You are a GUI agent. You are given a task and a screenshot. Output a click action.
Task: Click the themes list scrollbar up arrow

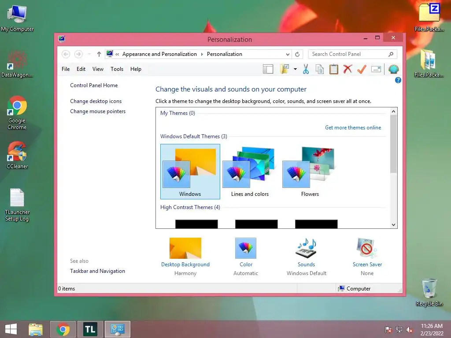(x=393, y=111)
